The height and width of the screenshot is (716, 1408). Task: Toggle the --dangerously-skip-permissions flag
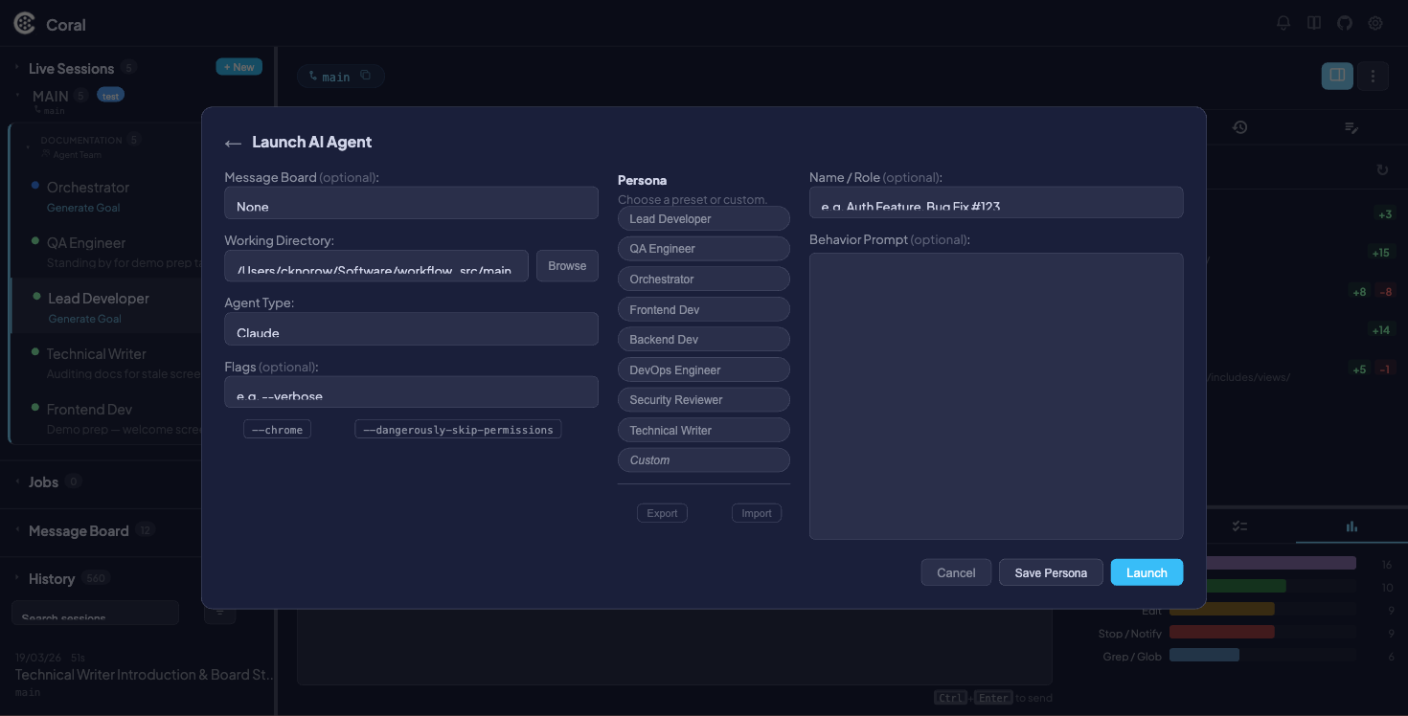(458, 429)
